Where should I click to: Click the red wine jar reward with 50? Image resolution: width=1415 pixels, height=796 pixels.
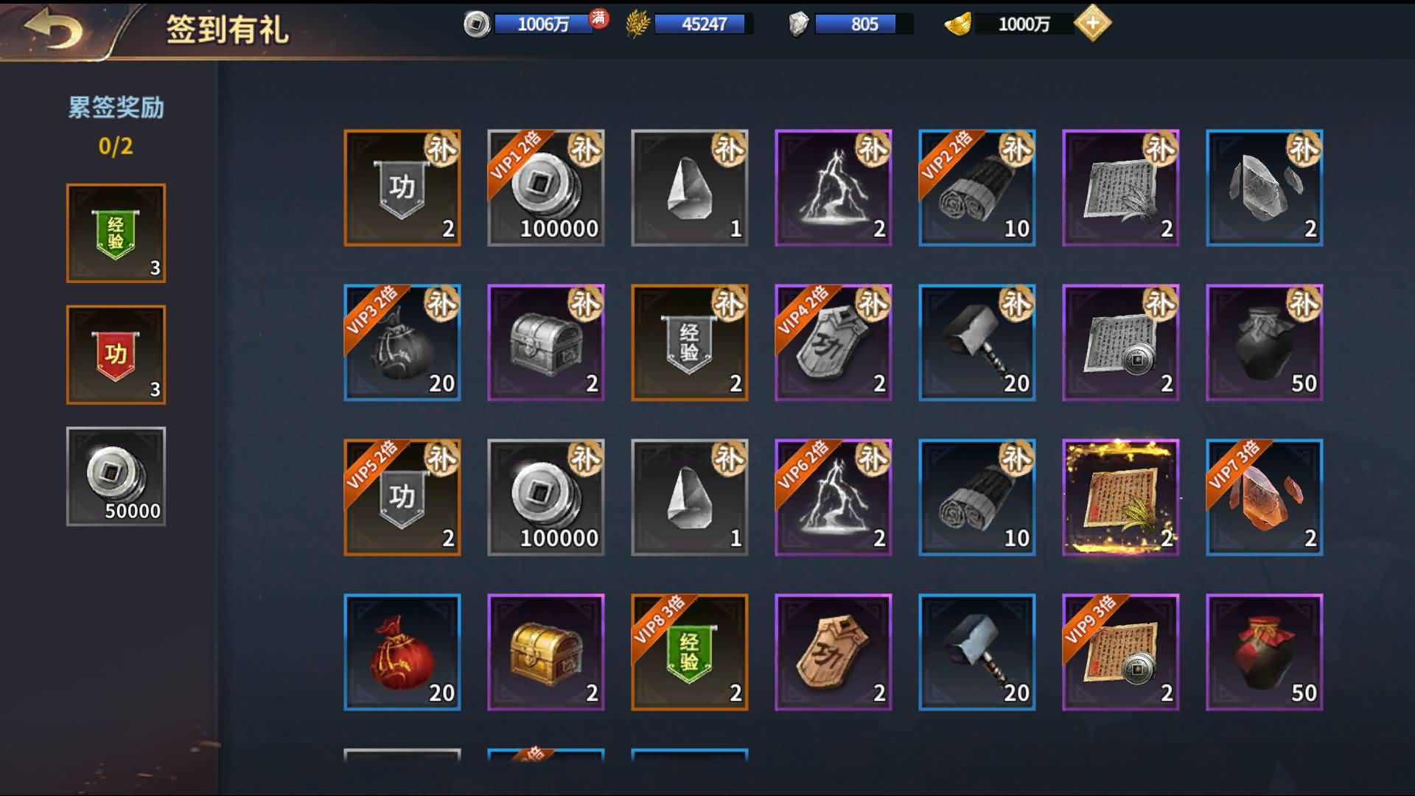tap(1264, 652)
